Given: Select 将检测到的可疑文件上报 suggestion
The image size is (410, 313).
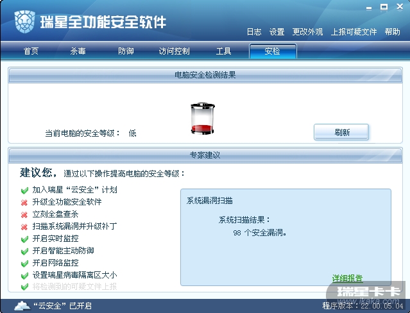Looking at the screenshot, I should 75,287.
